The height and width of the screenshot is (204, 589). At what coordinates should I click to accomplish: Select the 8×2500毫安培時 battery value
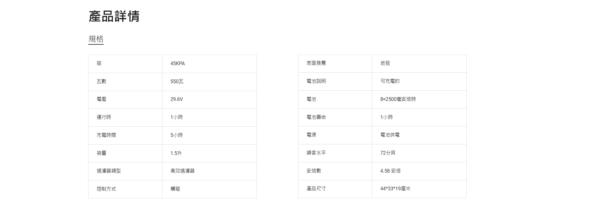pyautogui.click(x=398, y=99)
